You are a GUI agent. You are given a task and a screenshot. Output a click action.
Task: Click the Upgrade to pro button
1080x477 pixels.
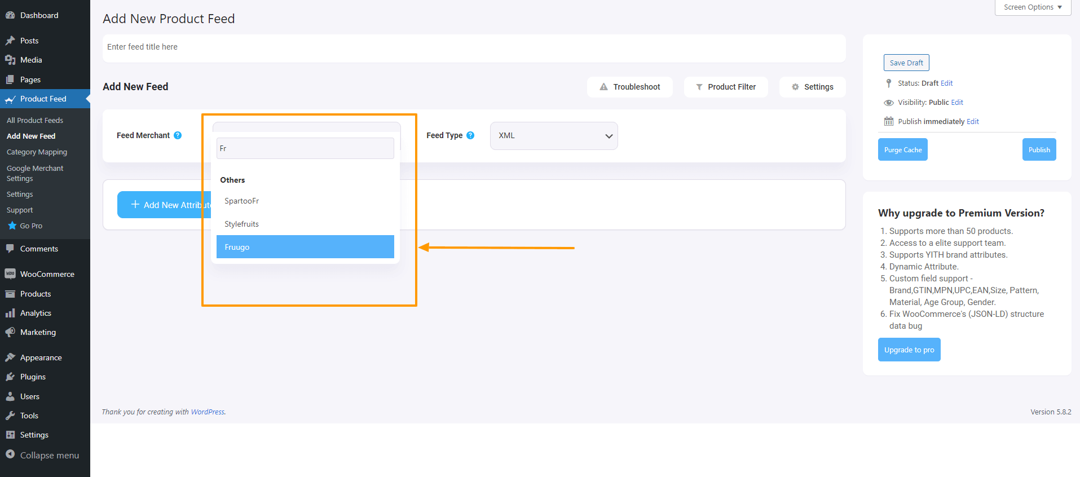[x=909, y=350]
